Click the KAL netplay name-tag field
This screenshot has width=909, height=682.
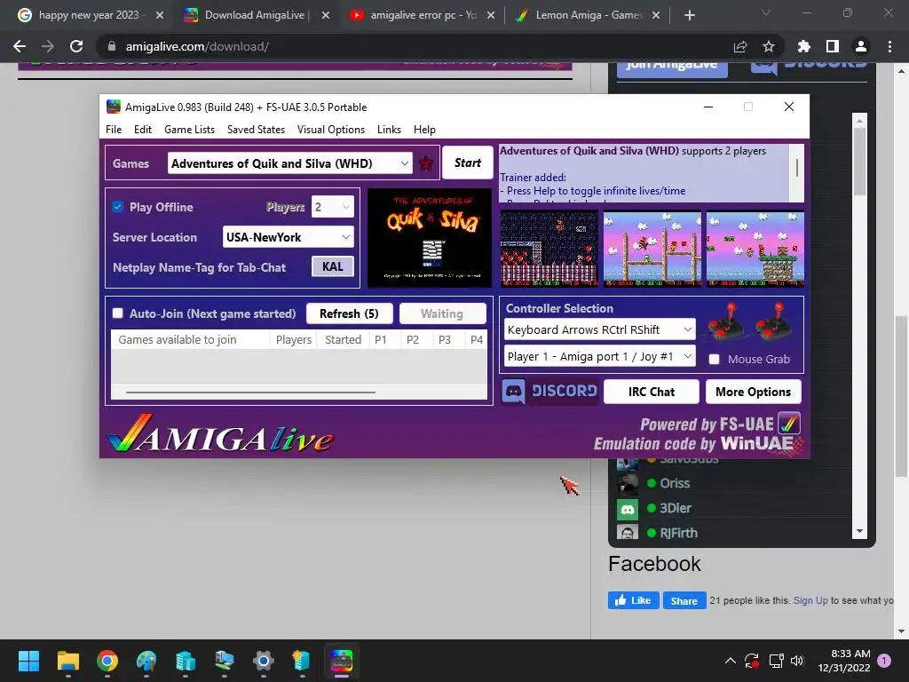tap(333, 266)
